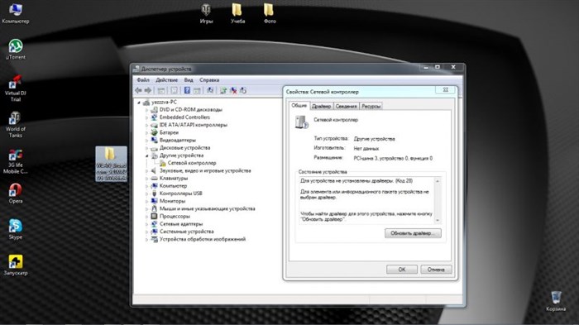Click device status scrollbar down arrow
Viewport: 579px width, 325px height.
pos(438,221)
